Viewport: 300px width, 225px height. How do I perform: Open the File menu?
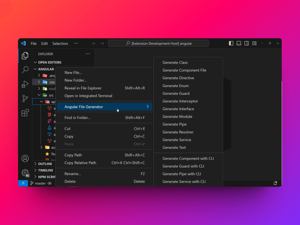click(x=33, y=43)
